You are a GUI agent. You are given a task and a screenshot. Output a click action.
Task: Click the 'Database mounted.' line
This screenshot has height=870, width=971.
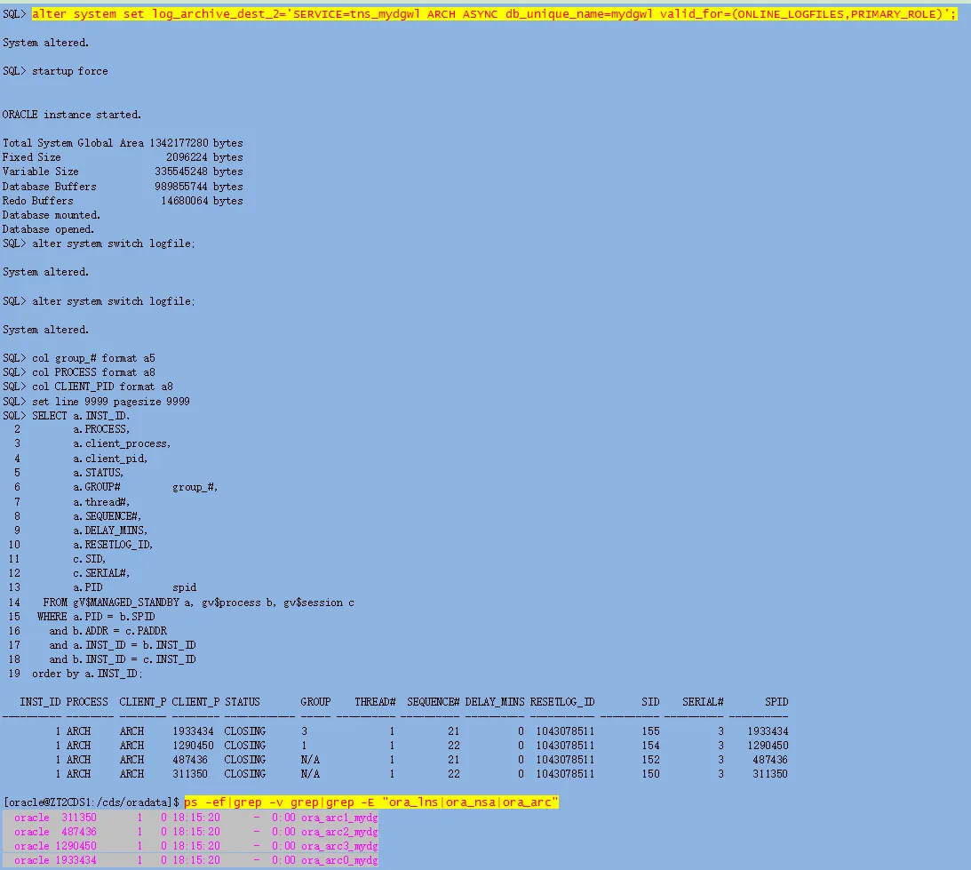52,215
